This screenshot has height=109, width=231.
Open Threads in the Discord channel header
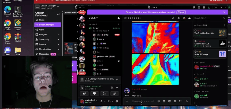[173, 18]
